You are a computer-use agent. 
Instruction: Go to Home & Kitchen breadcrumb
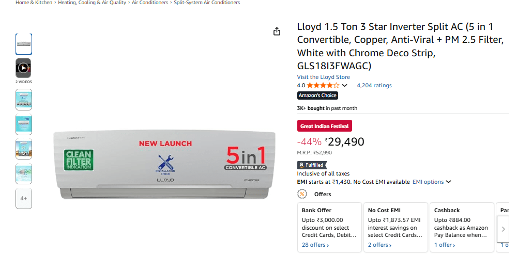tap(34, 3)
